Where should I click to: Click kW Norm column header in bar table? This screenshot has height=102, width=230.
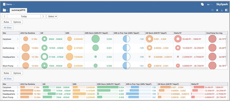pos(174,84)
